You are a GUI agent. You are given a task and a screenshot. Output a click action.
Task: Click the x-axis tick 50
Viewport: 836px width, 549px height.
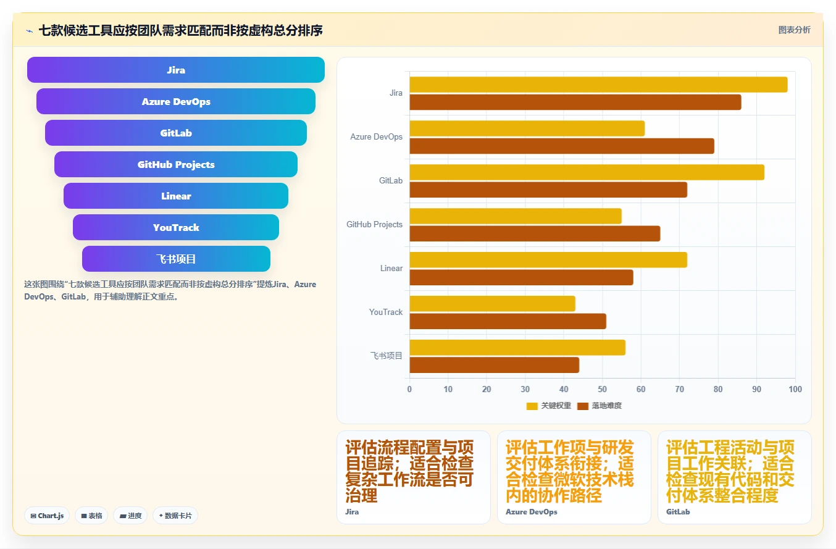click(x=603, y=389)
